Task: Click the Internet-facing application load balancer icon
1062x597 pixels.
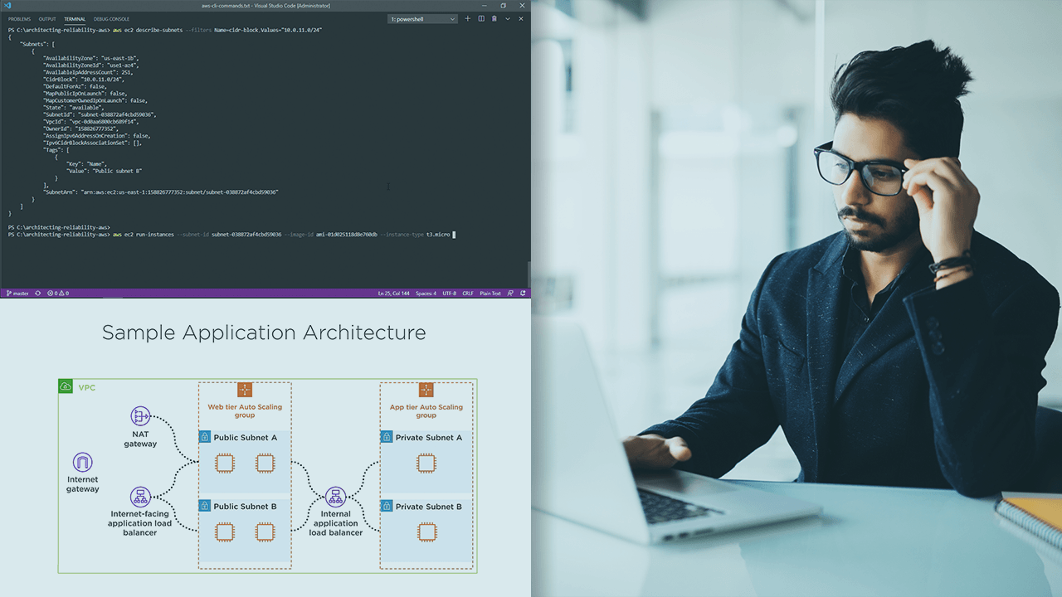Action: 139,498
